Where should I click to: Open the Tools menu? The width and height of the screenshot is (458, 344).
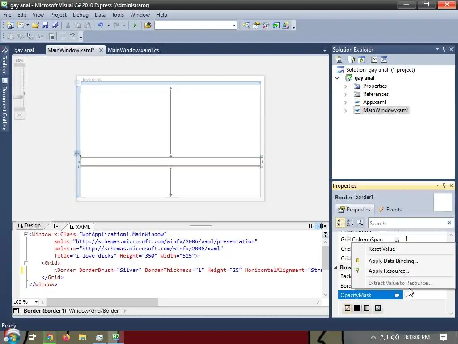(x=118, y=15)
